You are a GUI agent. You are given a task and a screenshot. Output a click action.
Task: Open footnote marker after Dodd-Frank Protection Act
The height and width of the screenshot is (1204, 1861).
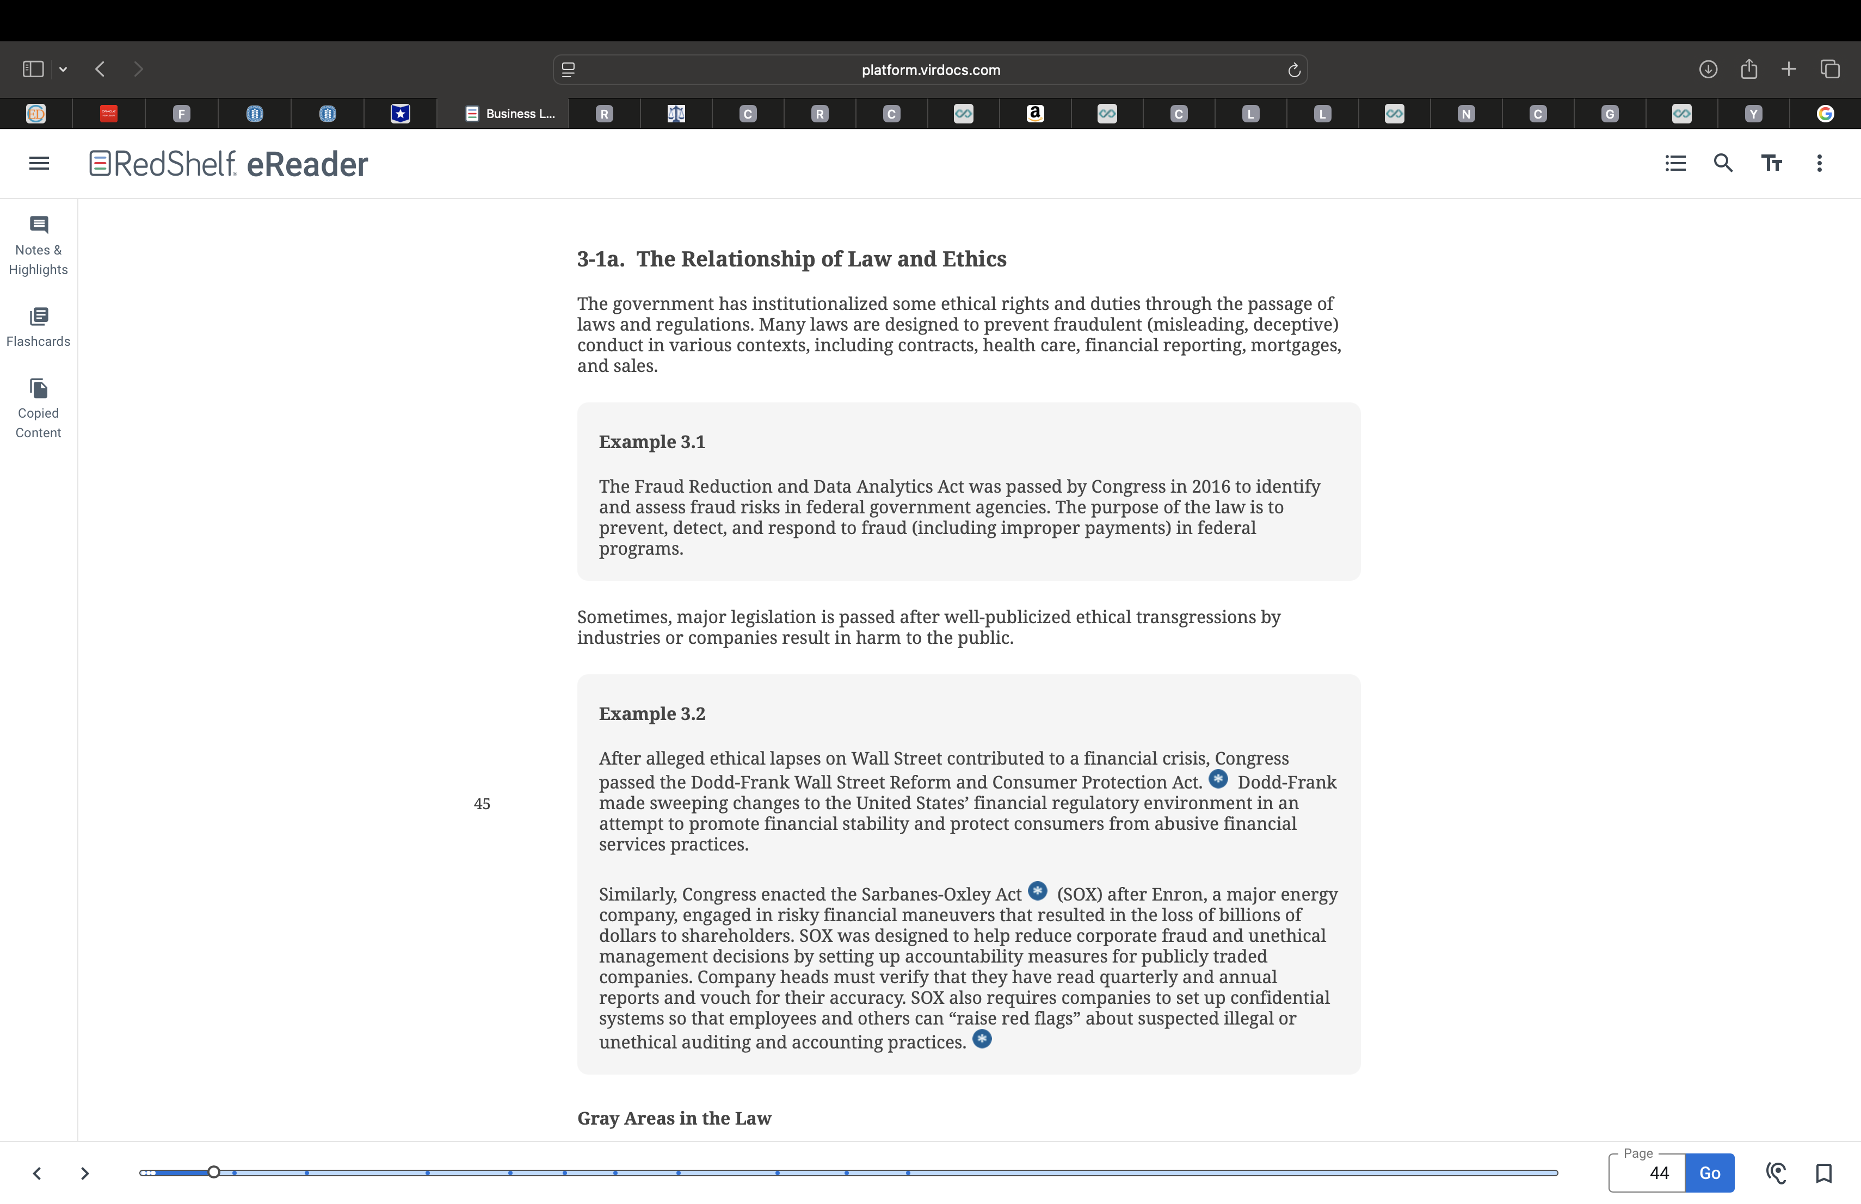coord(1217,779)
